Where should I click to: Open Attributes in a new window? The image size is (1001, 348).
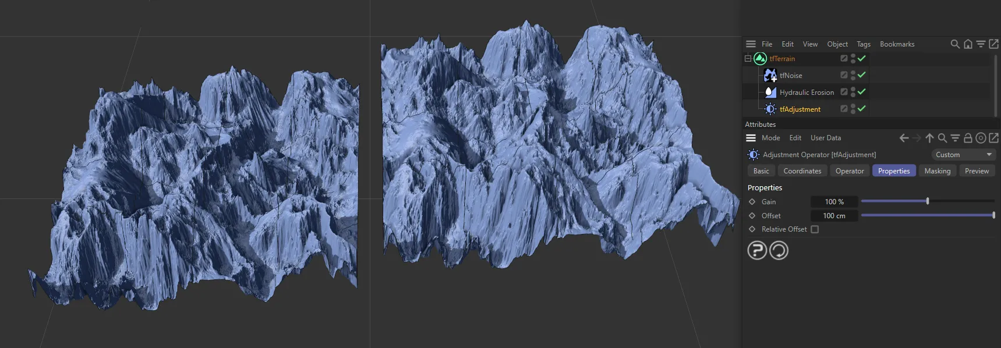point(993,138)
